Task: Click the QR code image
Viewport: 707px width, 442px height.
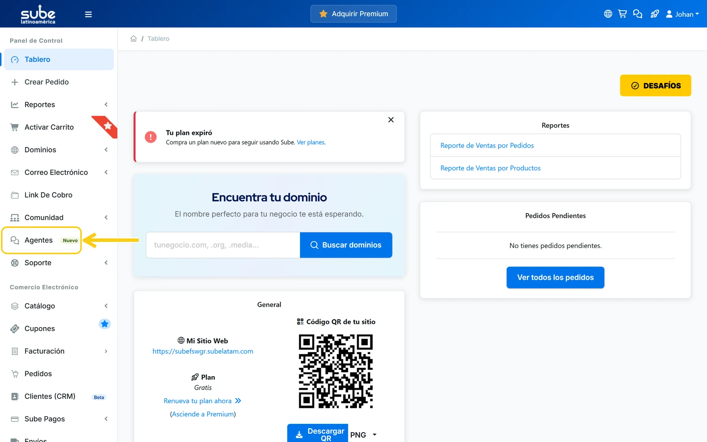Action: [336, 371]
